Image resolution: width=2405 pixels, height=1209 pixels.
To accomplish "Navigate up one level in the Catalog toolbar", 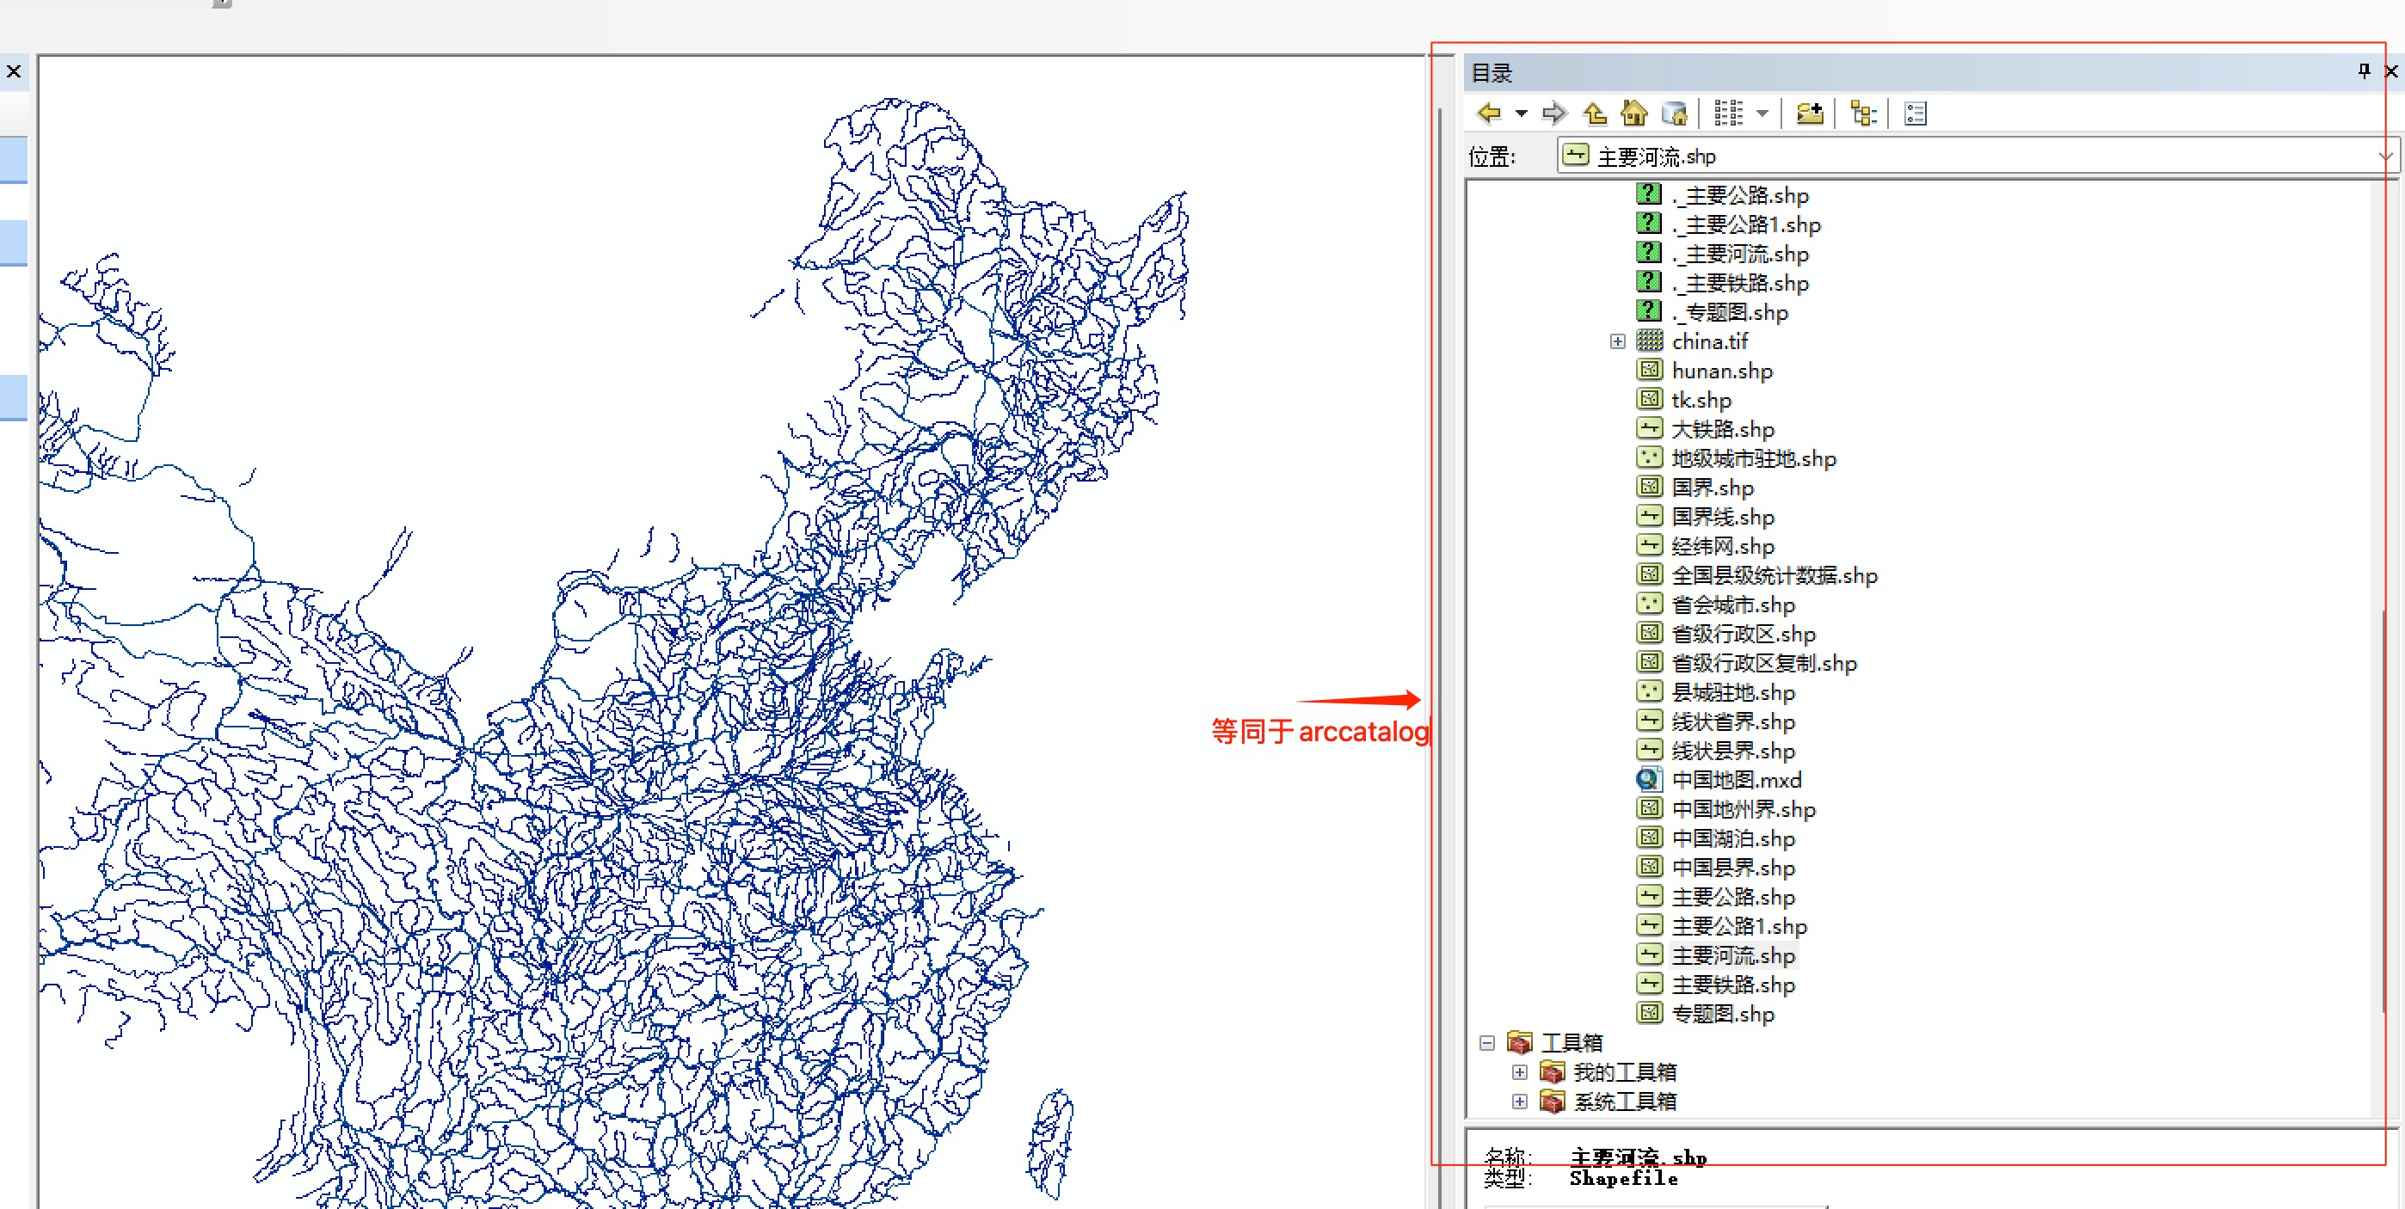I will 1595,113.
